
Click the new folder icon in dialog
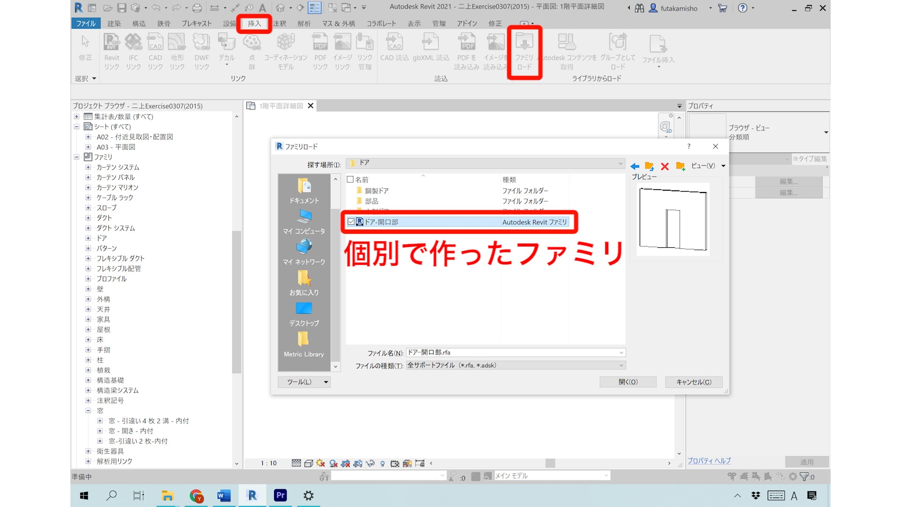point(680,166)
